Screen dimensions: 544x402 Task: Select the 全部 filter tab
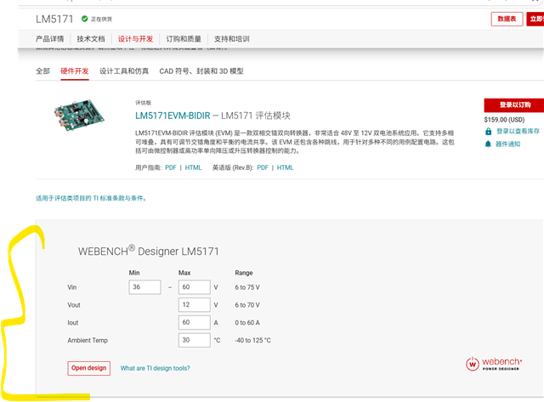pos(43,71)
